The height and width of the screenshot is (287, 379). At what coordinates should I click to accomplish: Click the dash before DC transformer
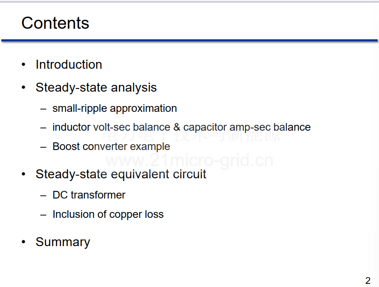pyautogui.click(x=43, y=195)
